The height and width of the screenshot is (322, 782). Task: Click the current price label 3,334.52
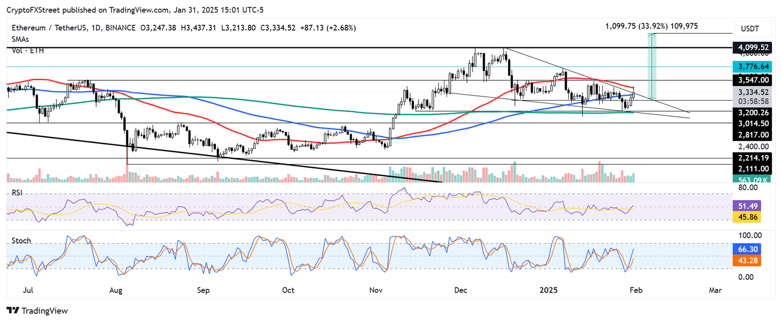coord(752,92)
